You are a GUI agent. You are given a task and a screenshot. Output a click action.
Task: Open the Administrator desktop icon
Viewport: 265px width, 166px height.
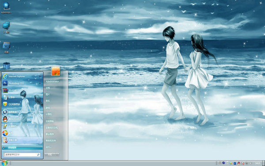coord(6,8)
